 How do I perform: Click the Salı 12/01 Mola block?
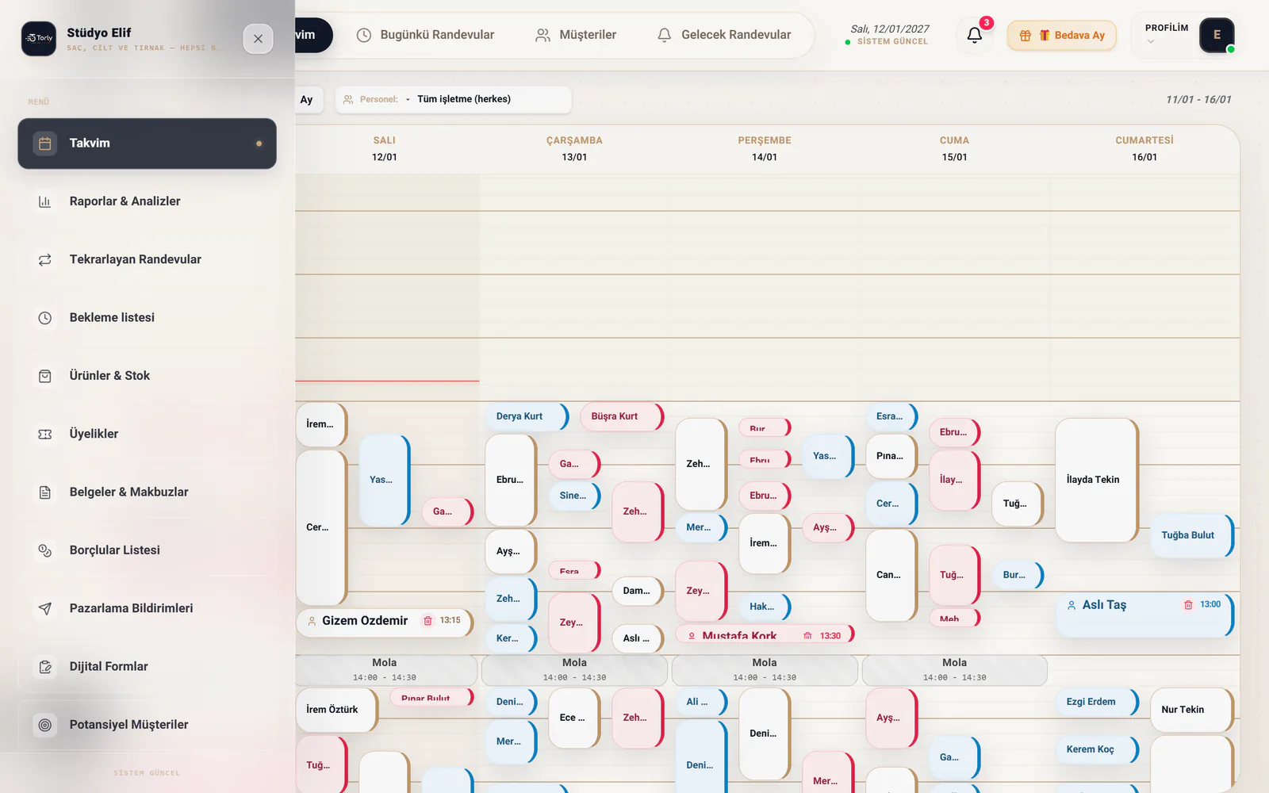pos(385,670)
